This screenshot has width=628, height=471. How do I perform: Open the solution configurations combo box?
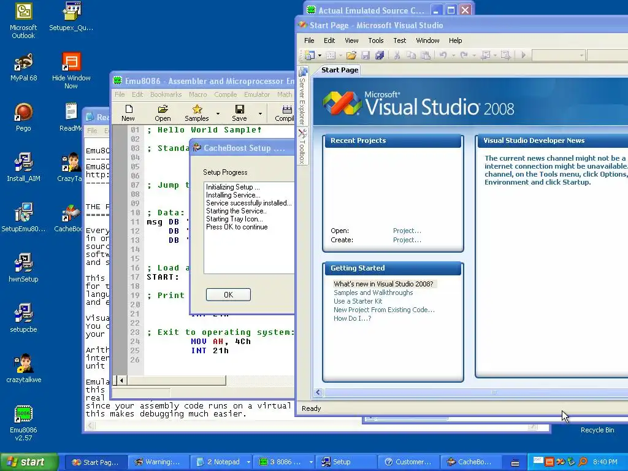point(559,55)
